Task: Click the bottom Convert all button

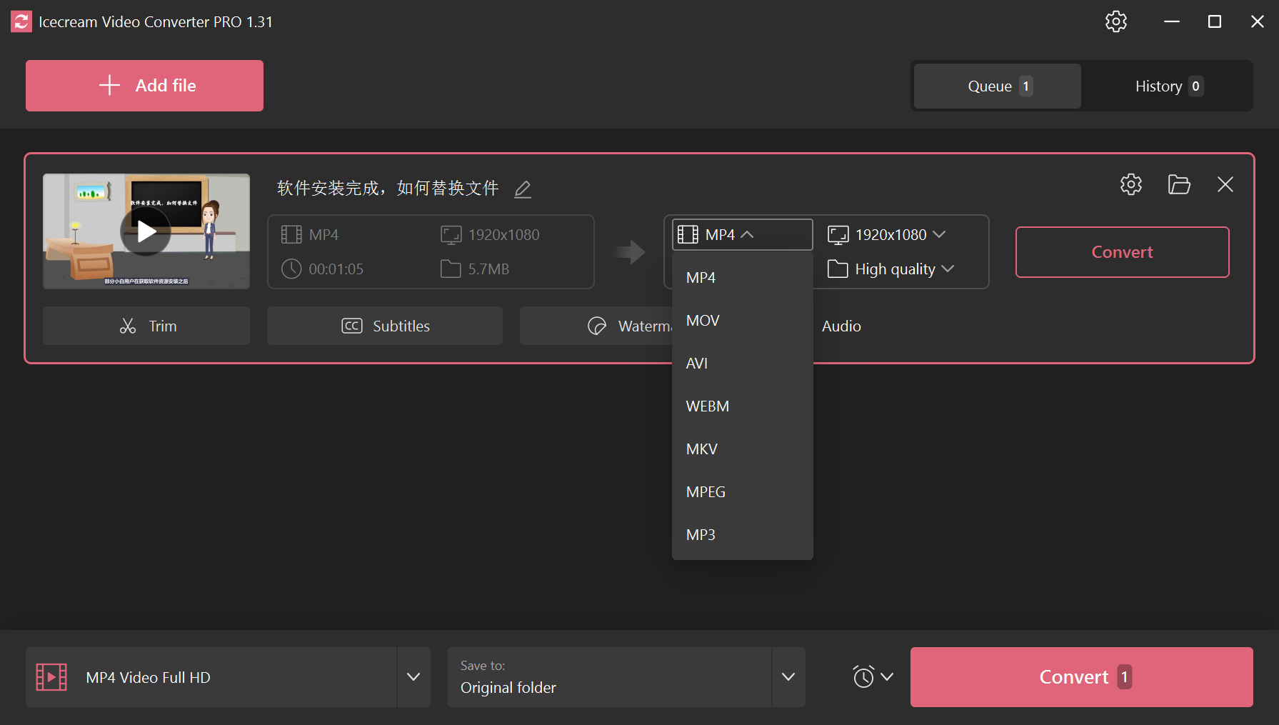Action: coord(1081,677)
